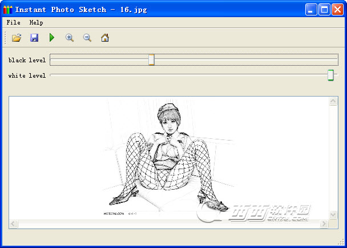
Task: Run the sketch conversion with the green play icon
Action: click(x=52, y=38)
